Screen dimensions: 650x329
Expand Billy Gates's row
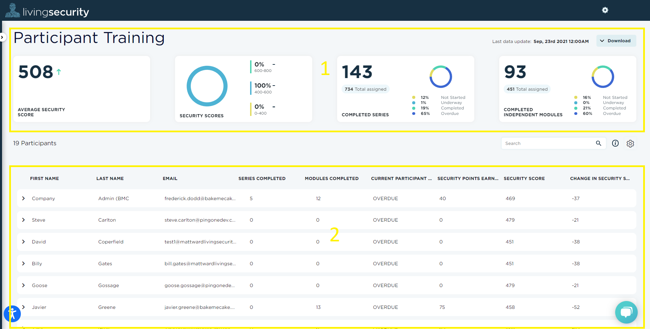pyautogui.click(x=23, y=264)
